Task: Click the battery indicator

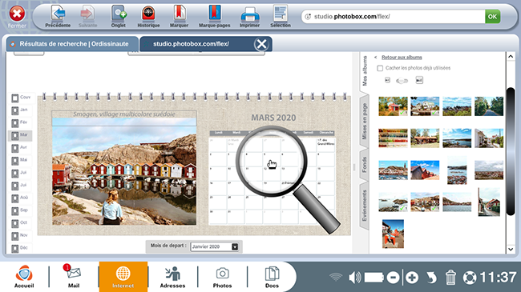Action: coord(374,278)
